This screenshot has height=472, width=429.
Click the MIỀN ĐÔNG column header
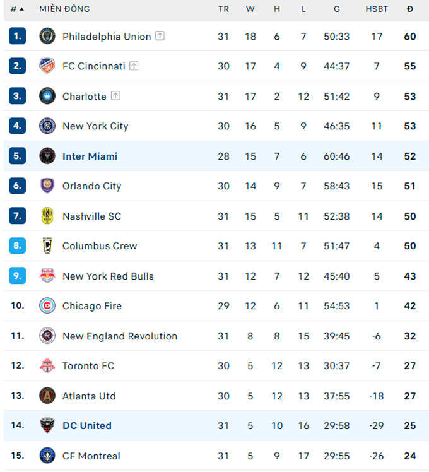click(x=64, y=9)
